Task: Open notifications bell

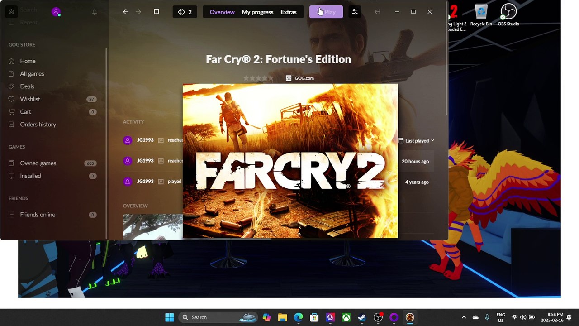Action: (95, 12)
